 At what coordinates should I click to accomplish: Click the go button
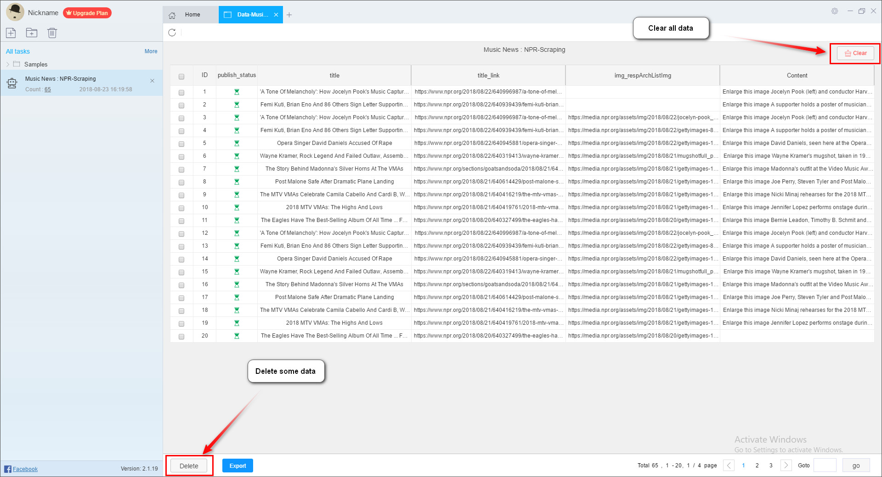(856, 466)
